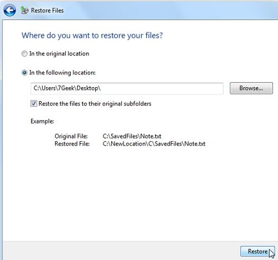Click the 'Restore Files' title text
This screenshot has width=278, height=260.
click(x=47, y=11)
